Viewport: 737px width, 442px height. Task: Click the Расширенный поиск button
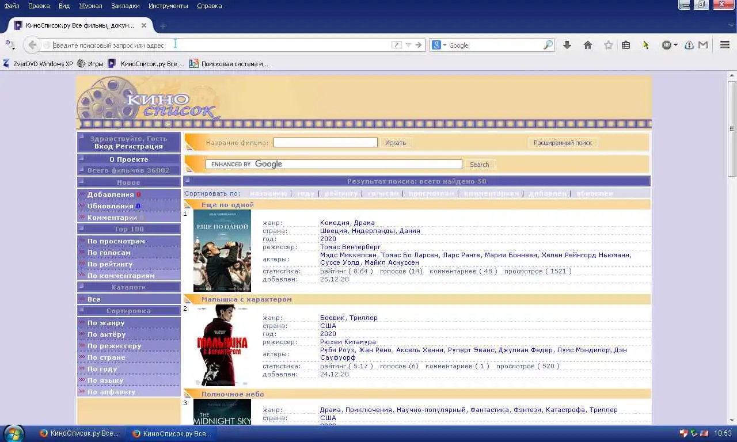tap(563, 143)
